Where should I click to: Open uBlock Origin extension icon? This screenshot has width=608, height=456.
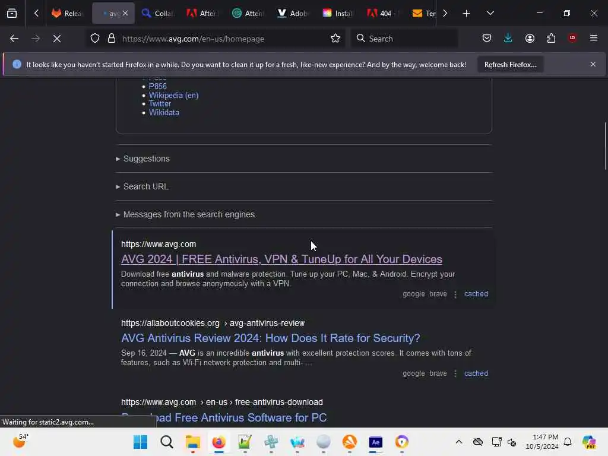tap(572, 38)
